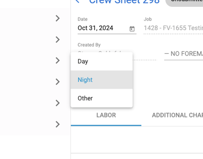Go back using the arrow beside Crew Sheet
Screen dimensions: 203x159
[77, 1]
